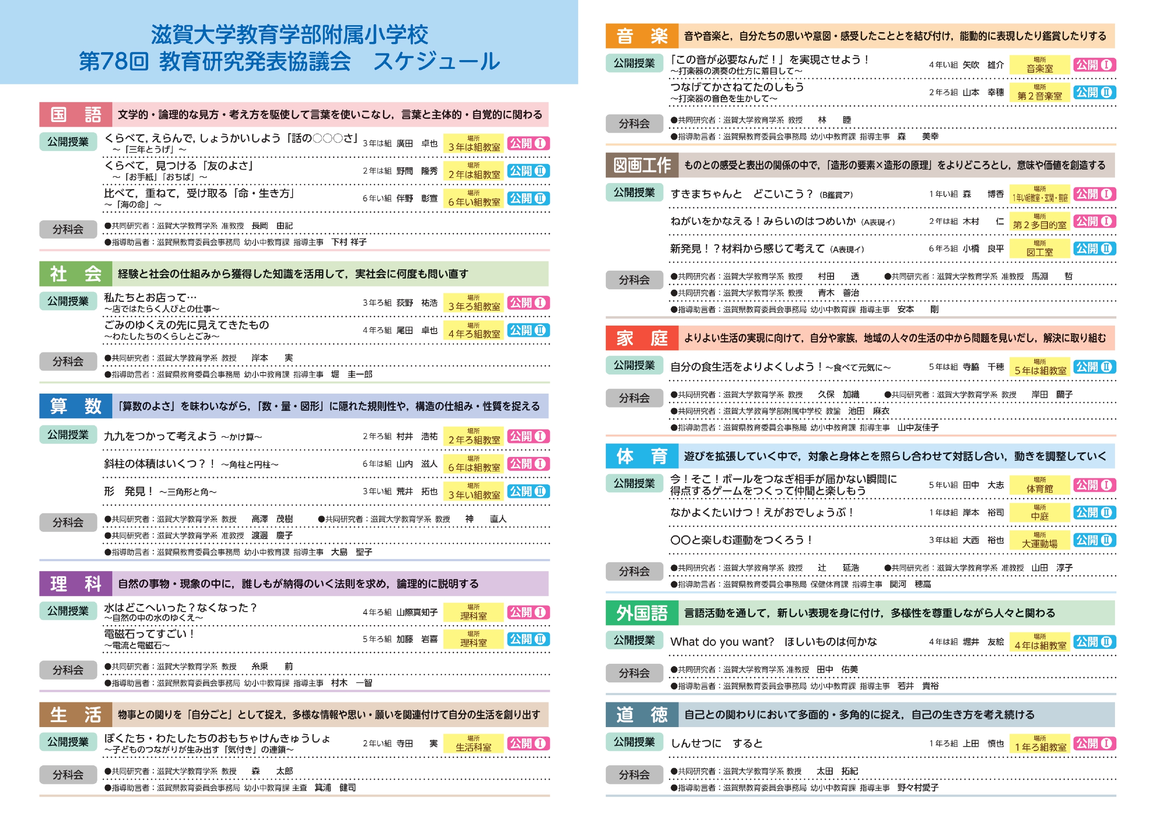Click the 国語 subject header
Image resolution: width=1156 pixels, height=817 pixels.
click(x=75, y=115)
